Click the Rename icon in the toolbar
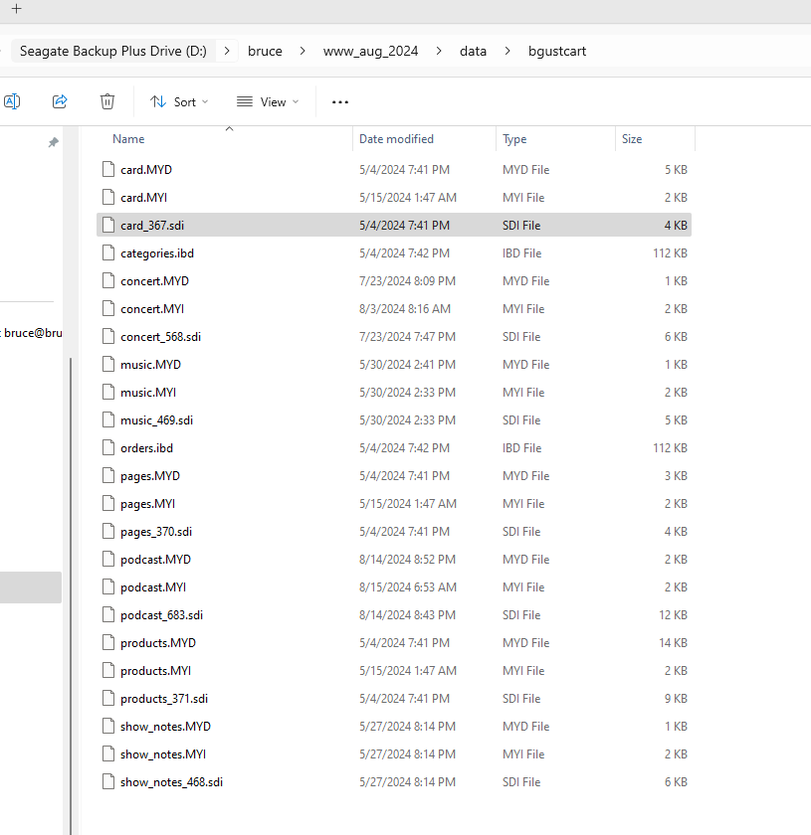Screen dimensions: 811x835 tap(12, 101)
